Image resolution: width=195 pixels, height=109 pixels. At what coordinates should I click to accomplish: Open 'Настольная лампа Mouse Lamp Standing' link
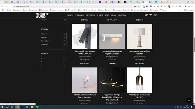pyautogui.click(x=85, y=96)
